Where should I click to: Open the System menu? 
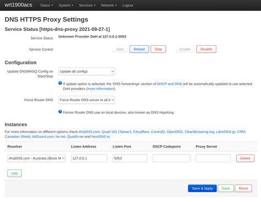(x=66, y=6)
